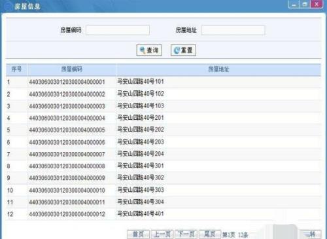Viewport: 327px width, 239px height.
Task: Click the 房屋地址 column header
Action: (x=218, y=69)
